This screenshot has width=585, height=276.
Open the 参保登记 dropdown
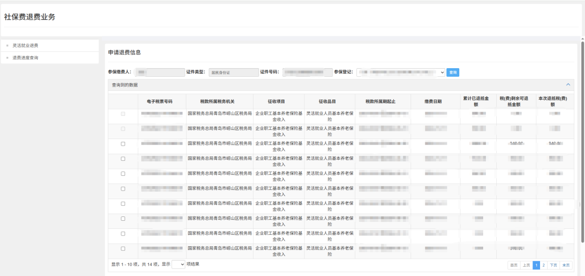click(x=401, y=73)
